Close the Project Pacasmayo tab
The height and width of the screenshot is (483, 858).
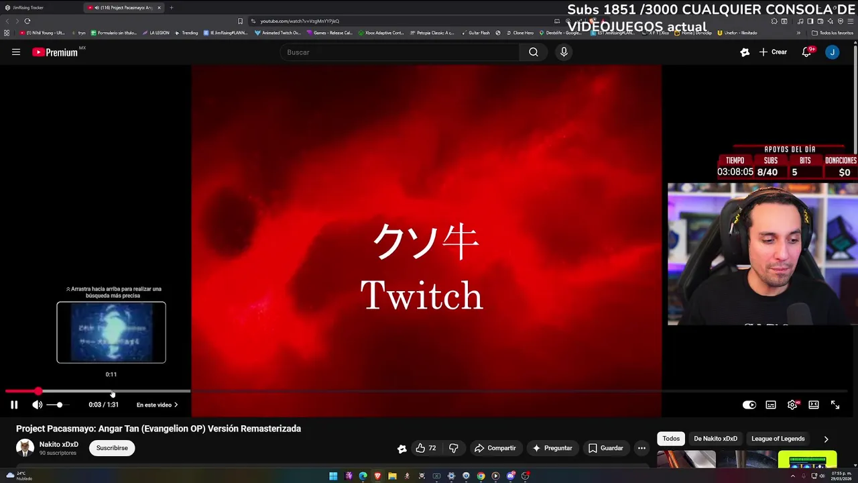click(159, 7)
